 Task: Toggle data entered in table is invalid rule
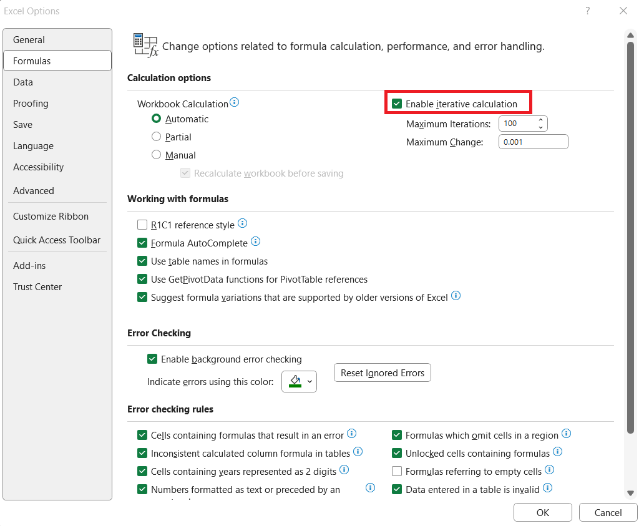point(397,489)
